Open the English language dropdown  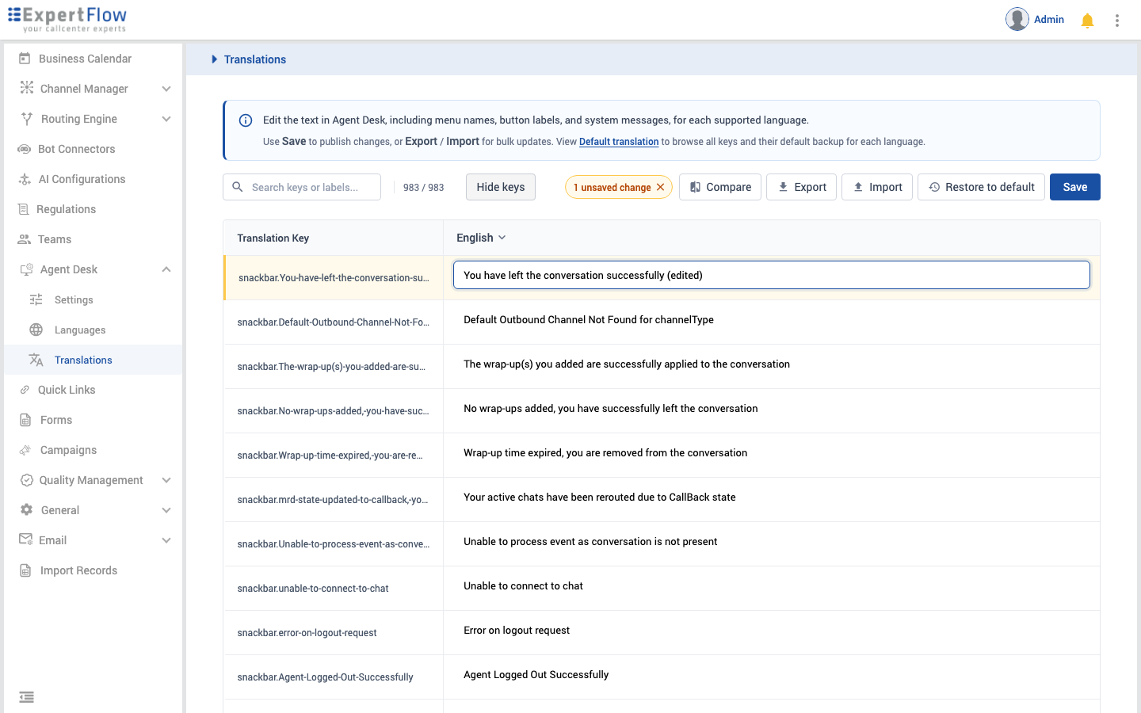481,238
